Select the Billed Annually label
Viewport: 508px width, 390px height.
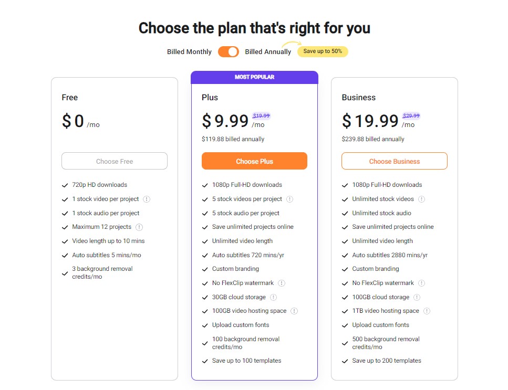pos(268,52)
